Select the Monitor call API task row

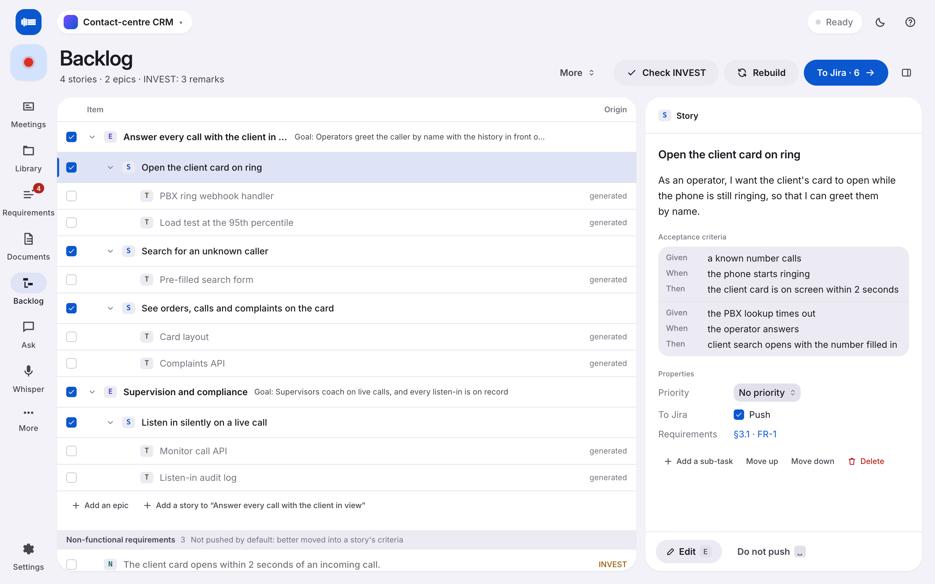347,451
